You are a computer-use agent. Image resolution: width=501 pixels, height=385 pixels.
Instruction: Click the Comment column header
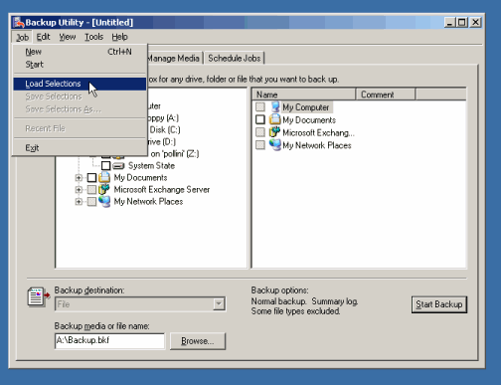point(386,95)
